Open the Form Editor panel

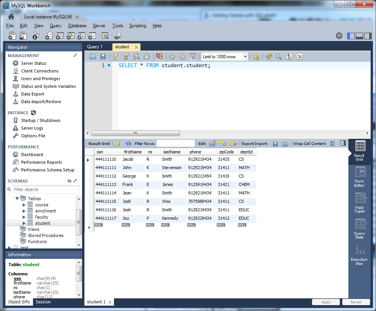359,177
